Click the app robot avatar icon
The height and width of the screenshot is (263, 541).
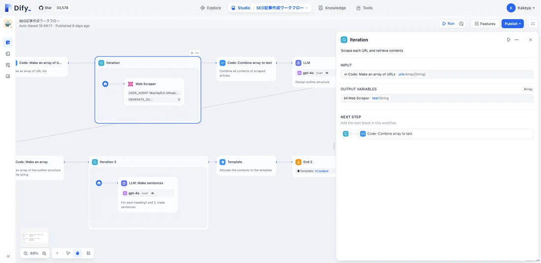pyautogui.click(x=8, y=24)
